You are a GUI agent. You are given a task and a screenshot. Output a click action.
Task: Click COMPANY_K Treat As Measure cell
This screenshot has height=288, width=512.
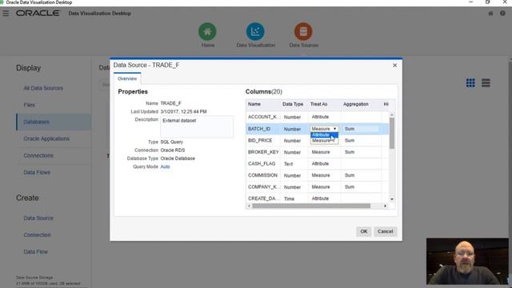tap(324, 186)
